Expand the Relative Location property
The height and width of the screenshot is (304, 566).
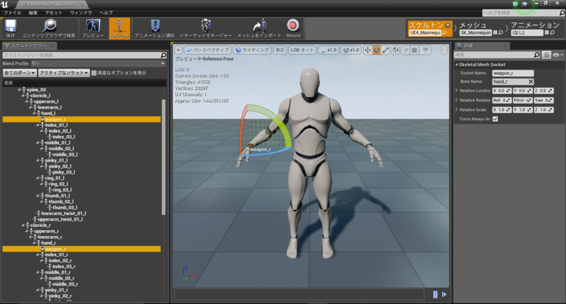(457, 91)
